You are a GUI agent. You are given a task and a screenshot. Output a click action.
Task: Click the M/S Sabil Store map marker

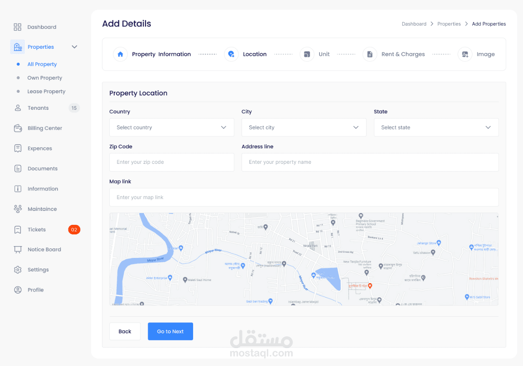[x=467, y=297]
